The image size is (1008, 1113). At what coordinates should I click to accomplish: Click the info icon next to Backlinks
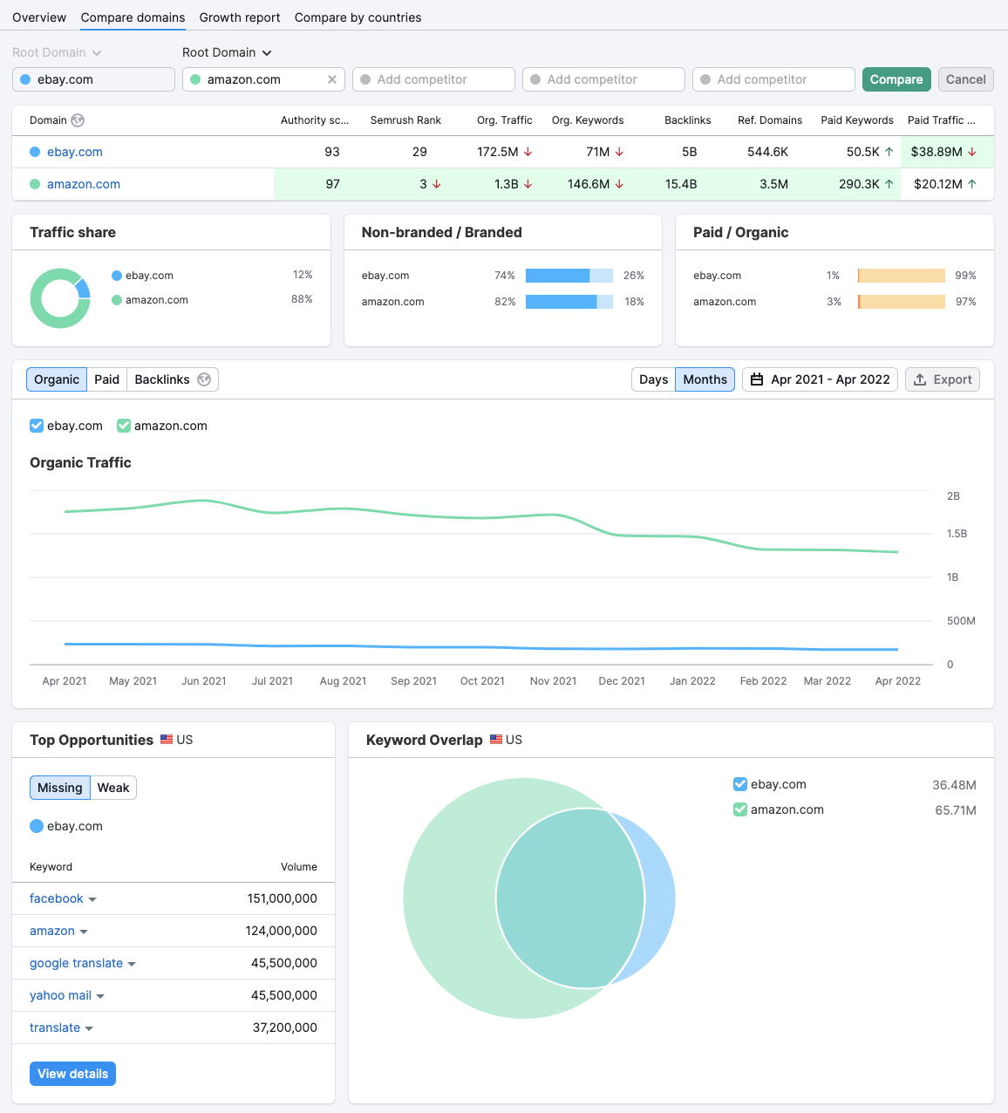(x=204, y=379)
